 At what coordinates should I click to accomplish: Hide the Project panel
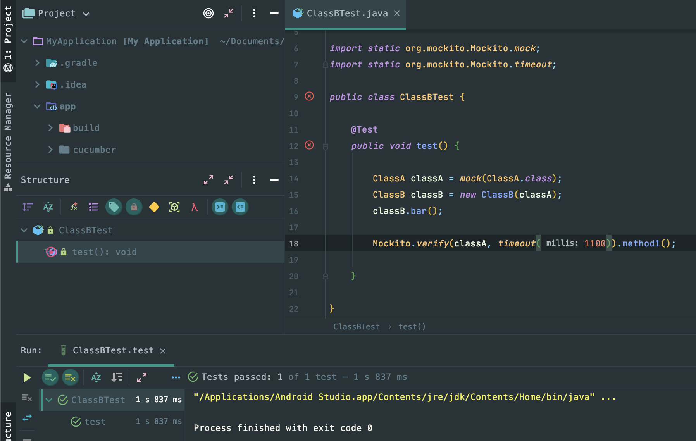coord(274,13)
